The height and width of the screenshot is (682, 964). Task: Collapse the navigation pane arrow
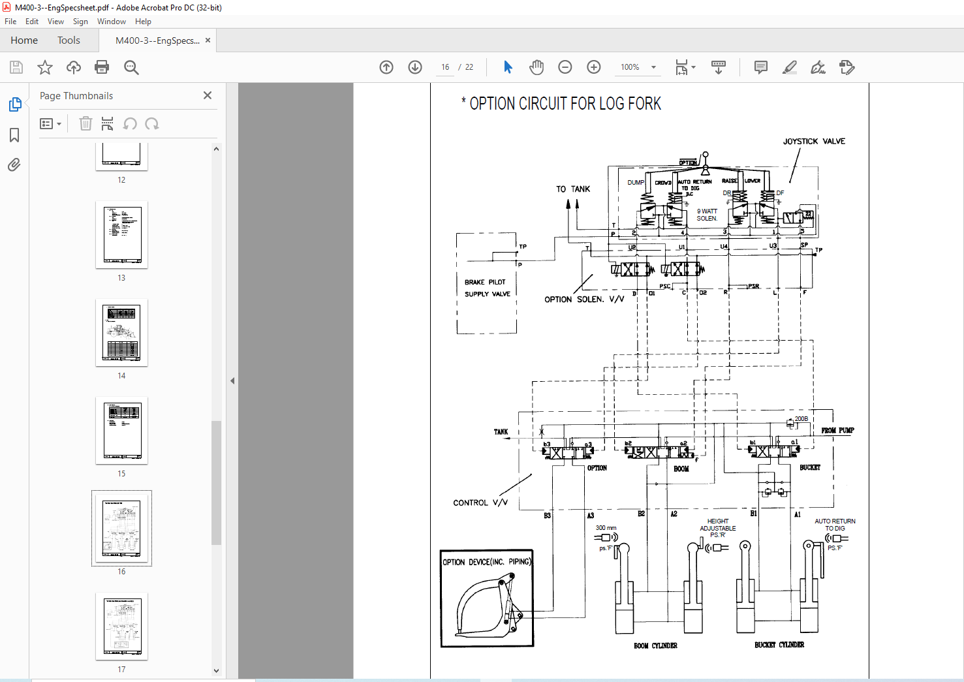pos(232,380)
